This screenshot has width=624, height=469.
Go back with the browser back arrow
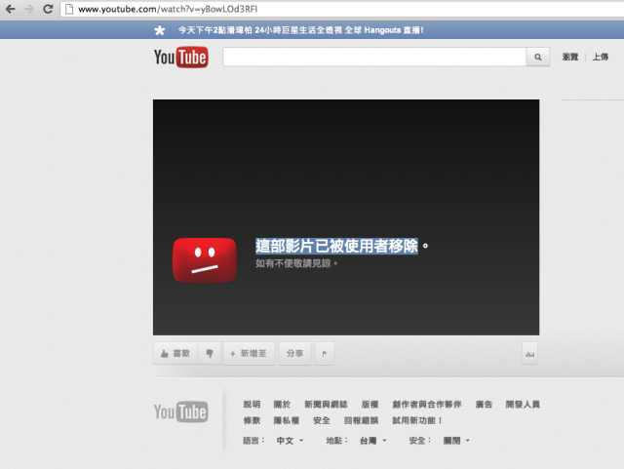point(11,9)
